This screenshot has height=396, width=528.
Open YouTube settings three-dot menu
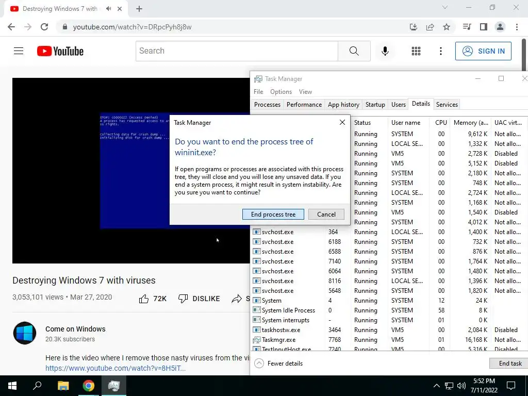click(440, 51)
